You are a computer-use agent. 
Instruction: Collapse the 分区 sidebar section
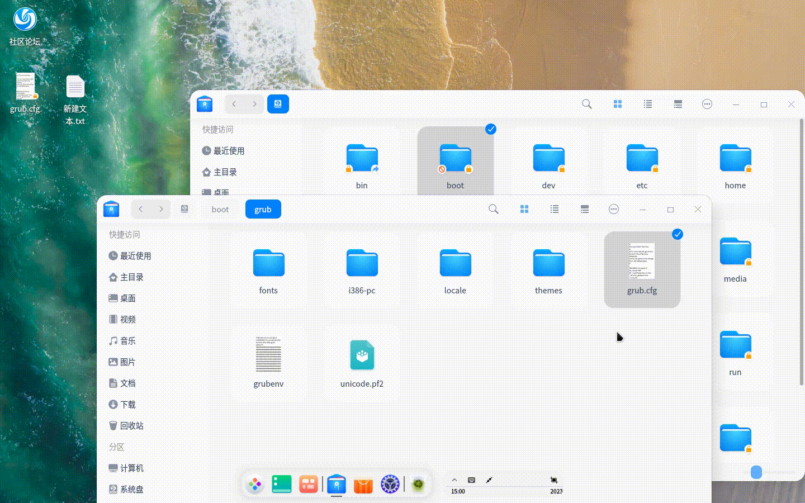pyautogui.click(x=116, y=447)
